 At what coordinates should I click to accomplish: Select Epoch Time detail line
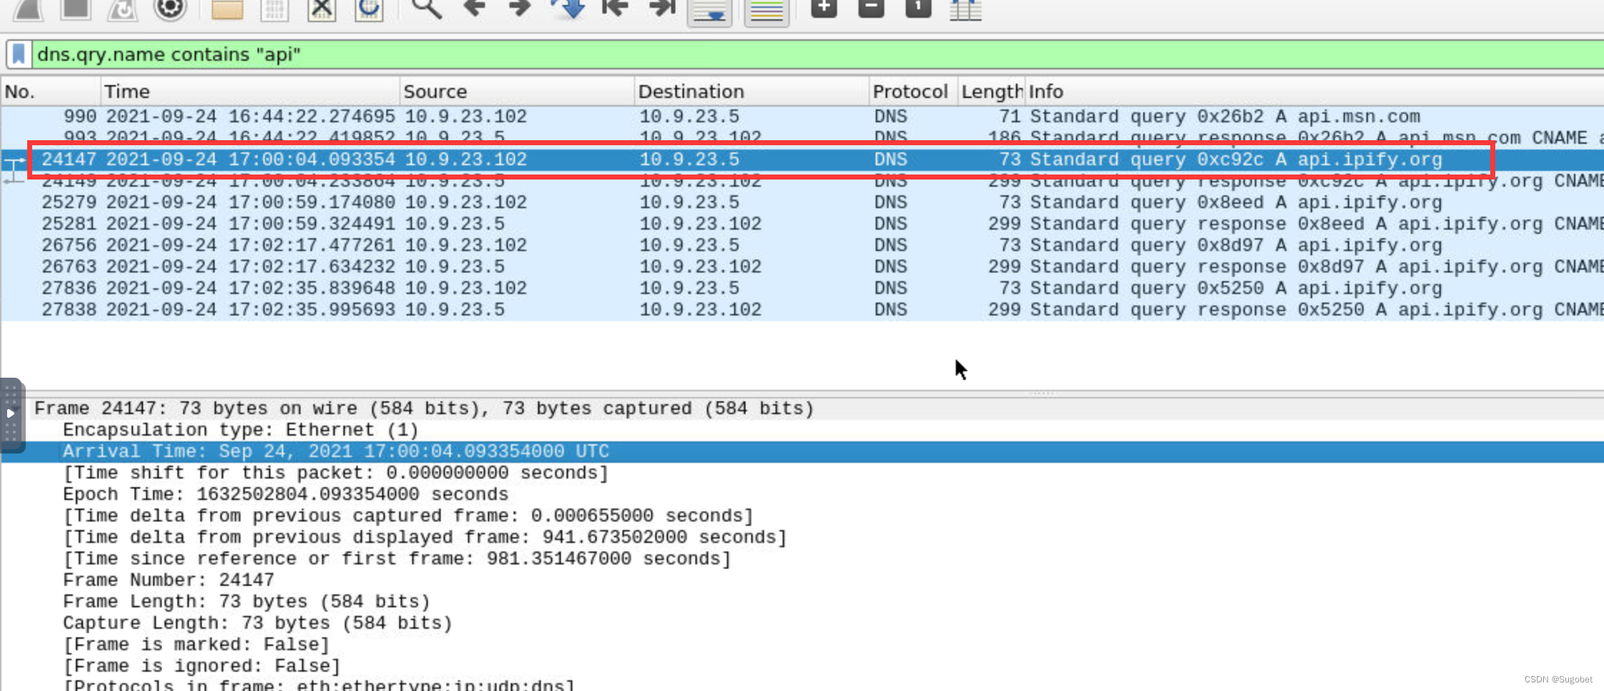point(802,494)
